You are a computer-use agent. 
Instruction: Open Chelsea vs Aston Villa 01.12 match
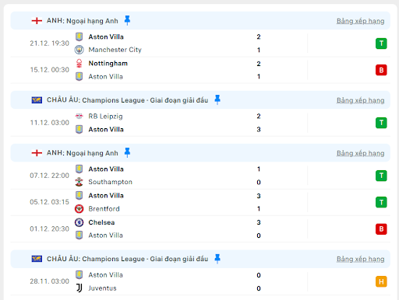click(200, 228)
